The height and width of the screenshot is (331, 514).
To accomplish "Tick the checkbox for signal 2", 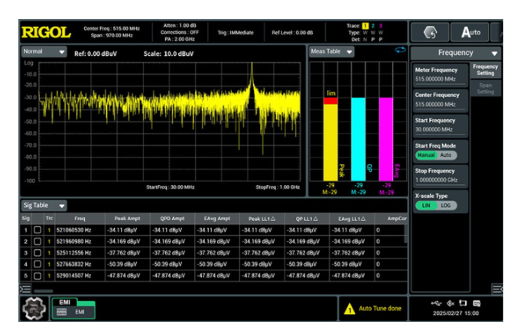I will pos(37,242).
